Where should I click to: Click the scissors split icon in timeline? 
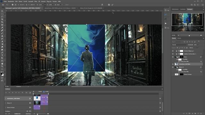point(27,93)
